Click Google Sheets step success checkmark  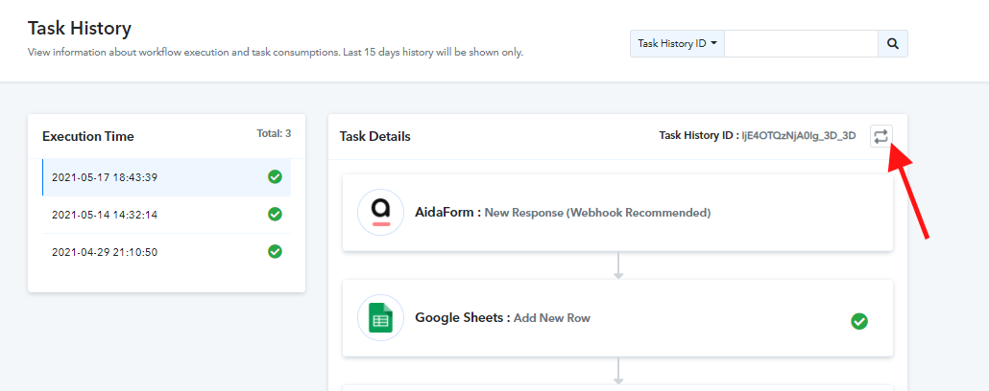point(859,321)
